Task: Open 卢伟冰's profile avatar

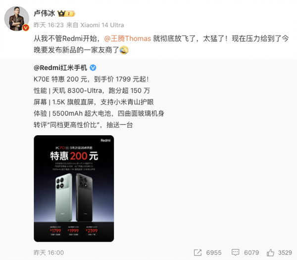Action: click(x=17, y=18)
